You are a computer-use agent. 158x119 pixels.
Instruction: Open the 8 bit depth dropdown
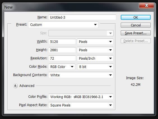pos(95,67)
